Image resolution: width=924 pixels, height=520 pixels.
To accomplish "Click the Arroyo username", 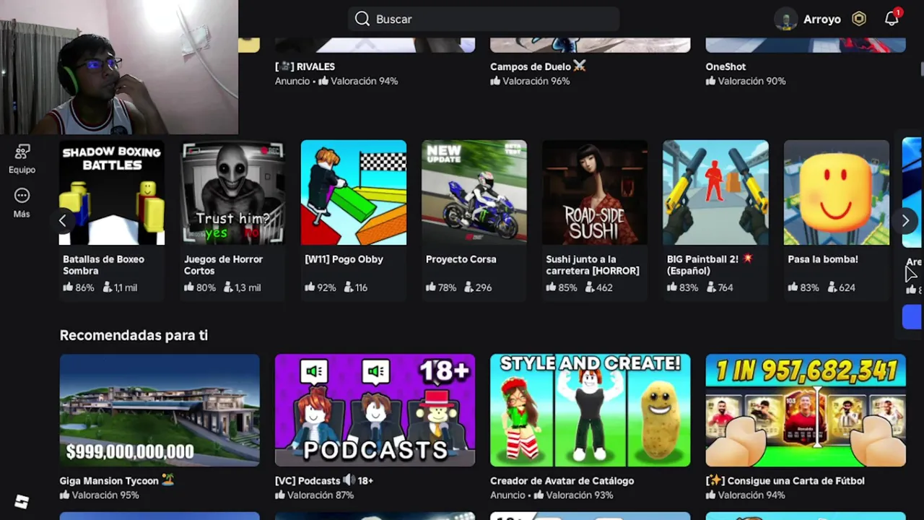I will (x=822, y=19).
